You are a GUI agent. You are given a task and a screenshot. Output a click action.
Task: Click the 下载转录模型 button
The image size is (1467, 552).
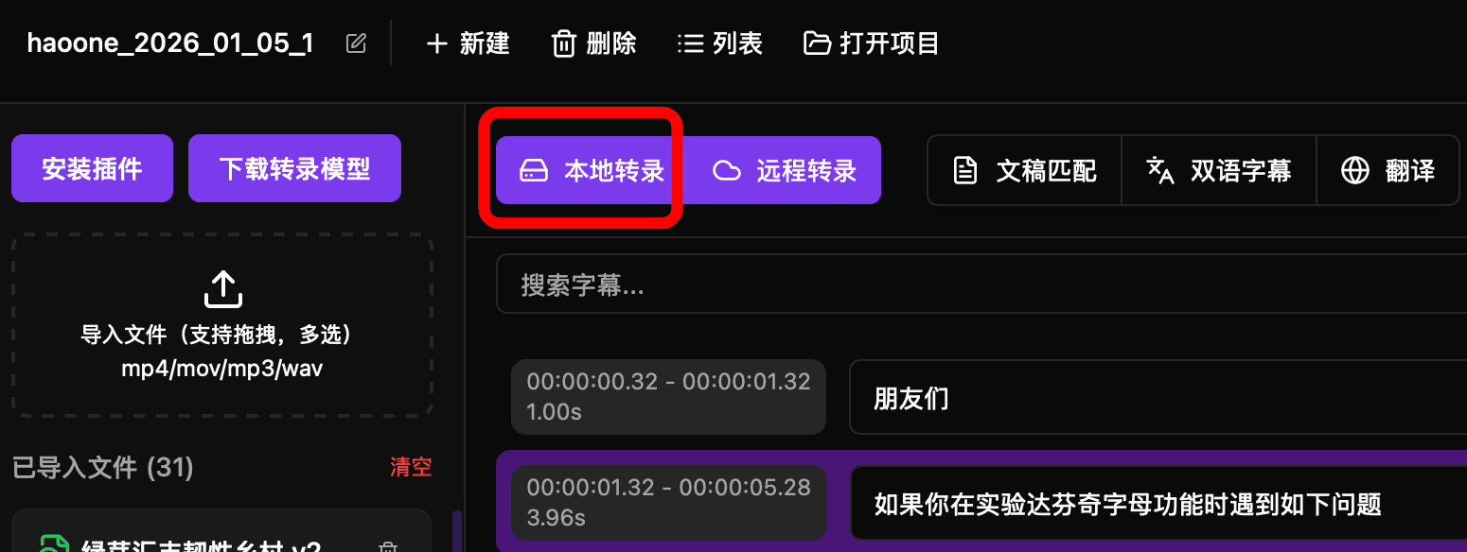click(294, 168)
